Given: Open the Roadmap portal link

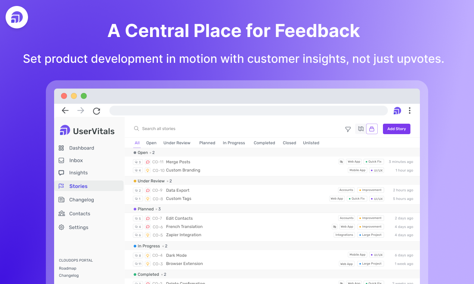Looking at the screenshot, I should coord(68,268).
